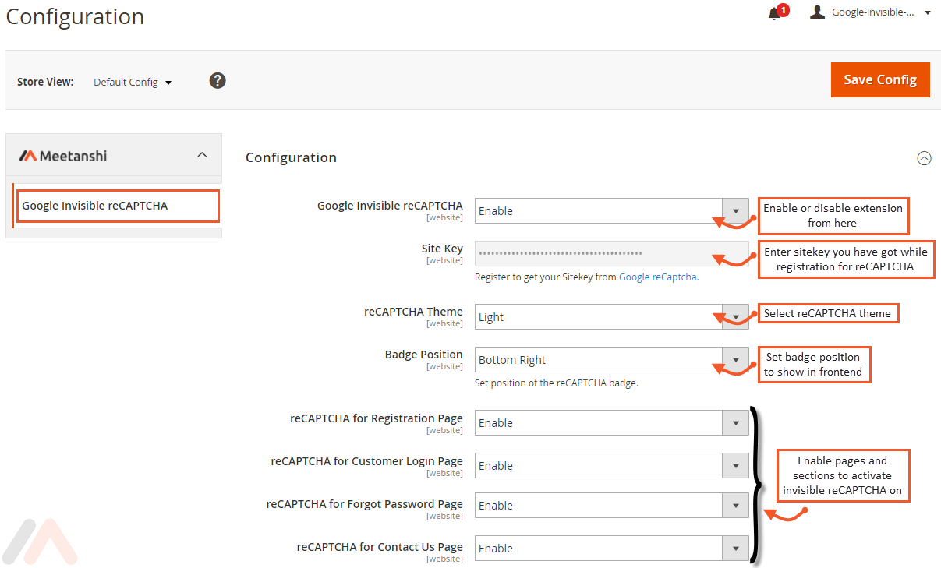Open the help question mark icon

tap(218, 80)
